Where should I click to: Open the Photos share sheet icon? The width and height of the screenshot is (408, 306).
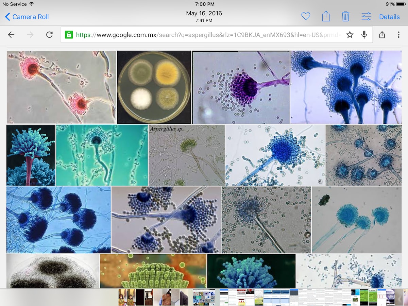(x=326, y=16)
